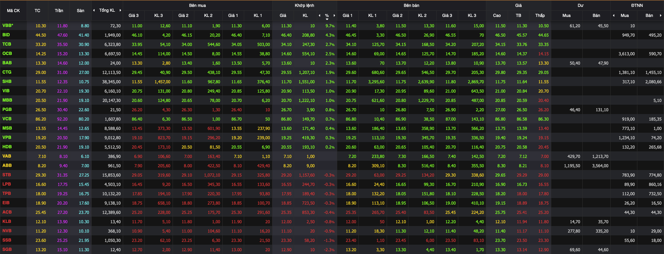Open stock symbol SSB

click(x=7, y=240)
